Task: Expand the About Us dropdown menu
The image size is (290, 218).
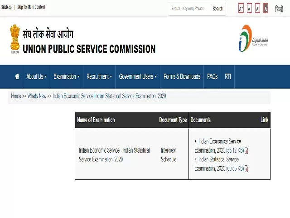Action: click(x=36, y=77)
